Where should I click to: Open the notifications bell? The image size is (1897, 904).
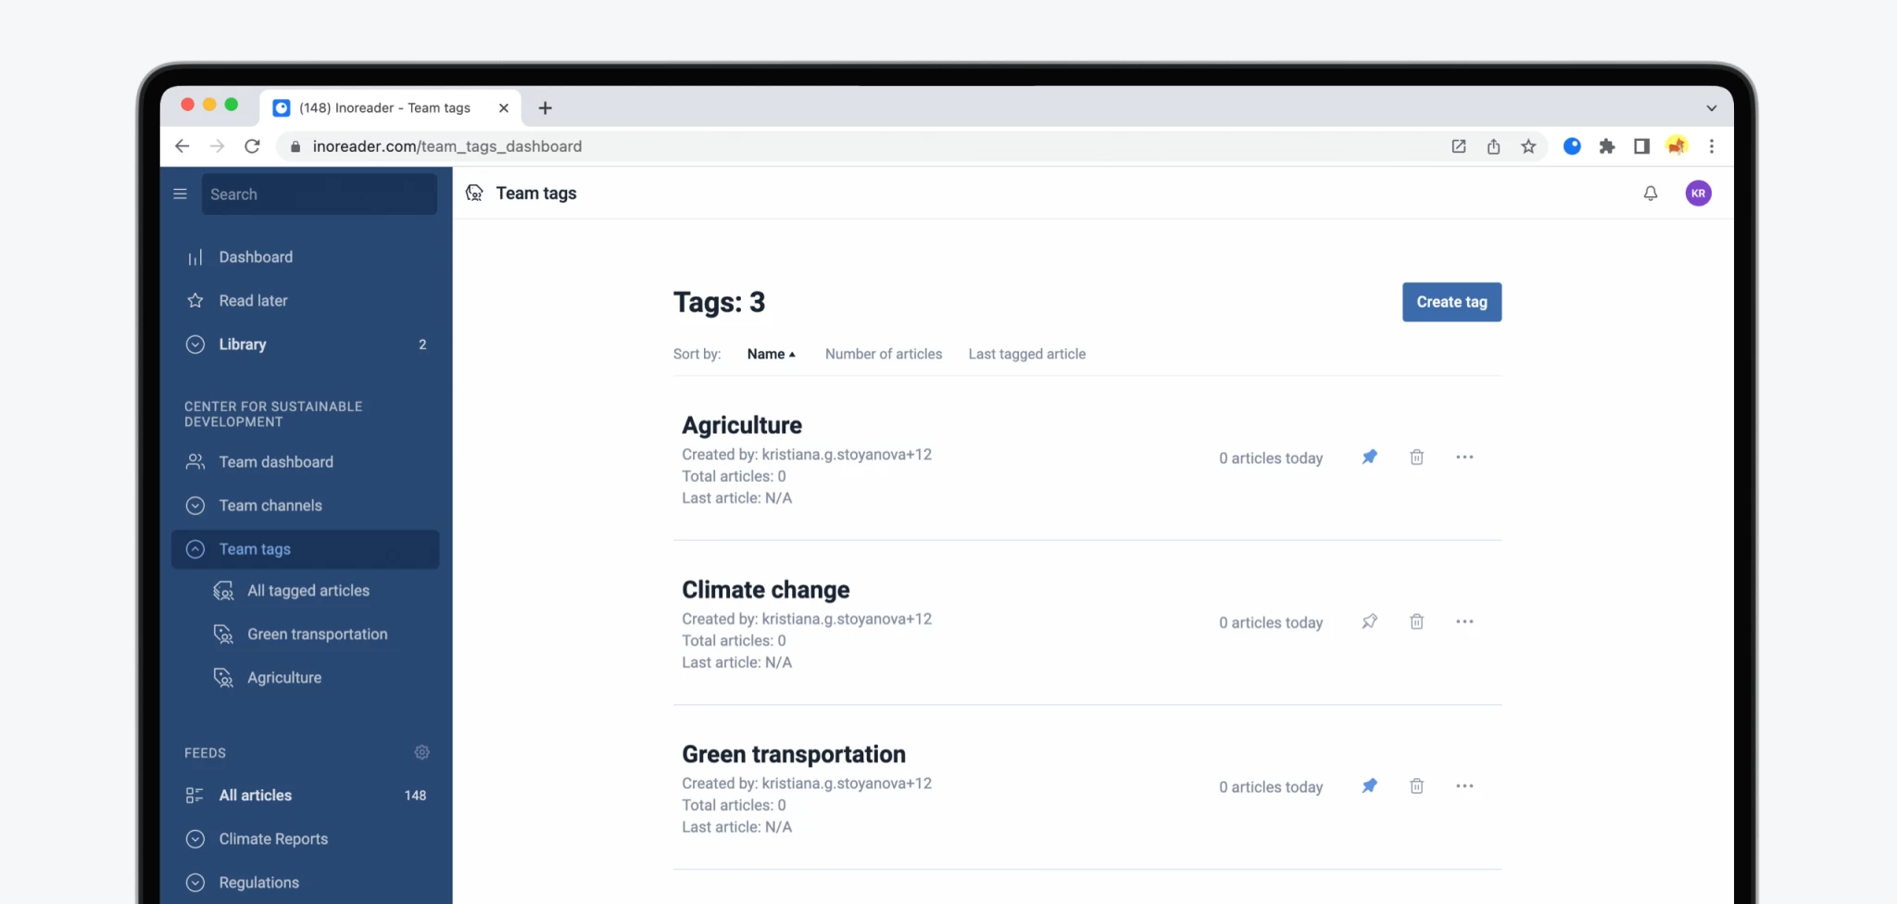(x=1650, y=193)
